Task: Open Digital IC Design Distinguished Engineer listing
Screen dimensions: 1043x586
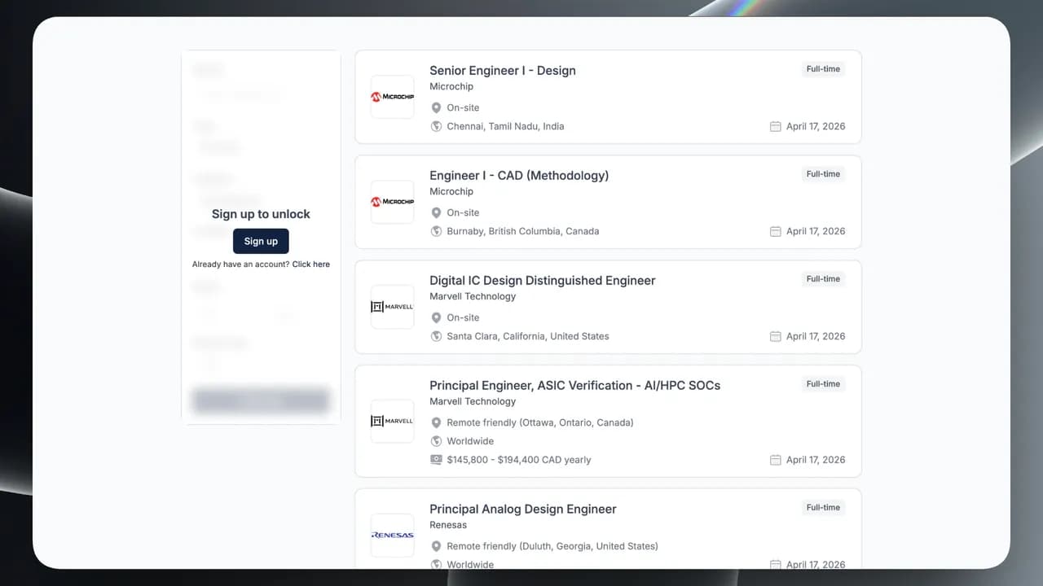Action: (x=543, y=281)
